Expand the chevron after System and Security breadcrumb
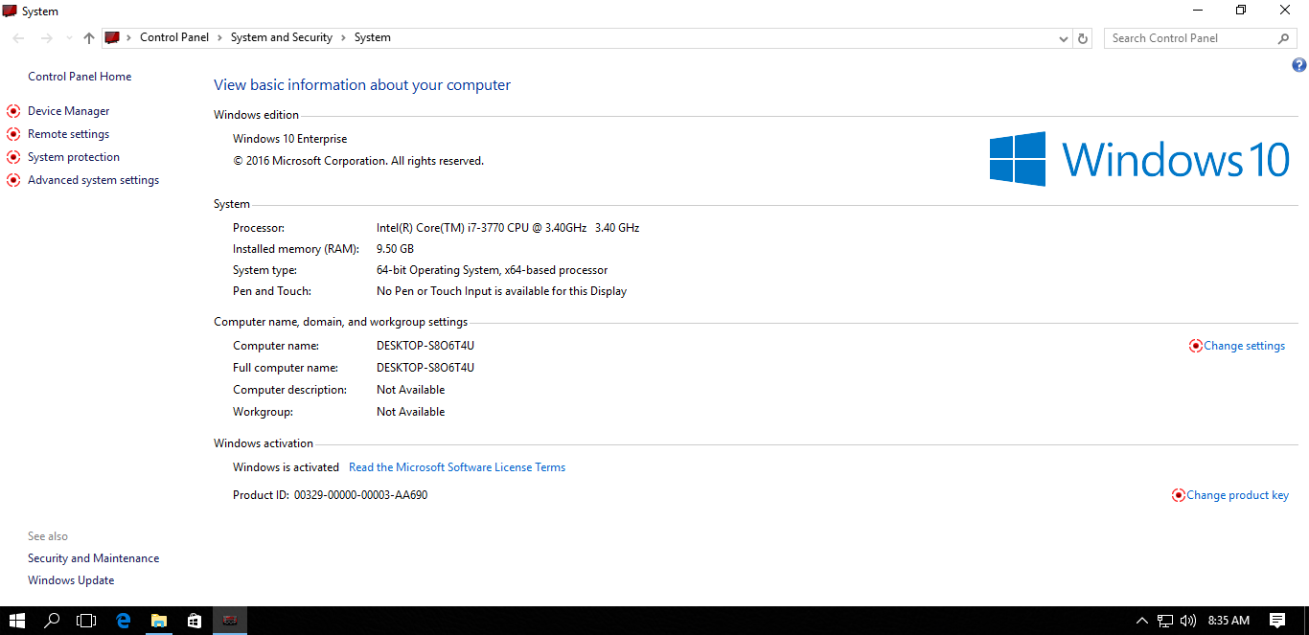Viewport: 1309px width, 635px height. tap(343, 37)
